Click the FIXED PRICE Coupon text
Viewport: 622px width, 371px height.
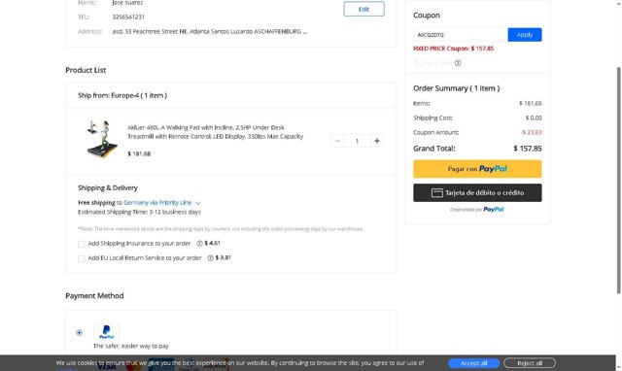click(454, 49)
